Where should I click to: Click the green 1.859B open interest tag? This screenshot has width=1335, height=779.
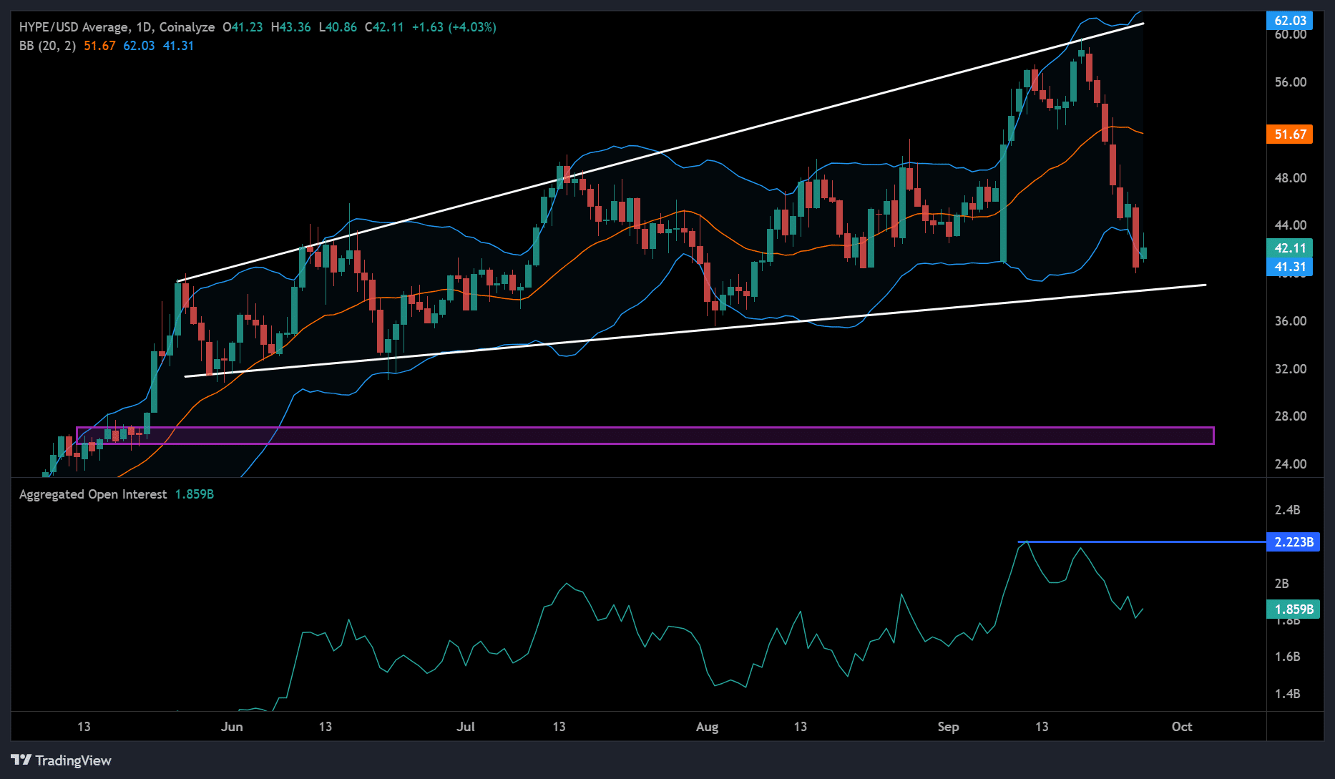click(1294, 609)
